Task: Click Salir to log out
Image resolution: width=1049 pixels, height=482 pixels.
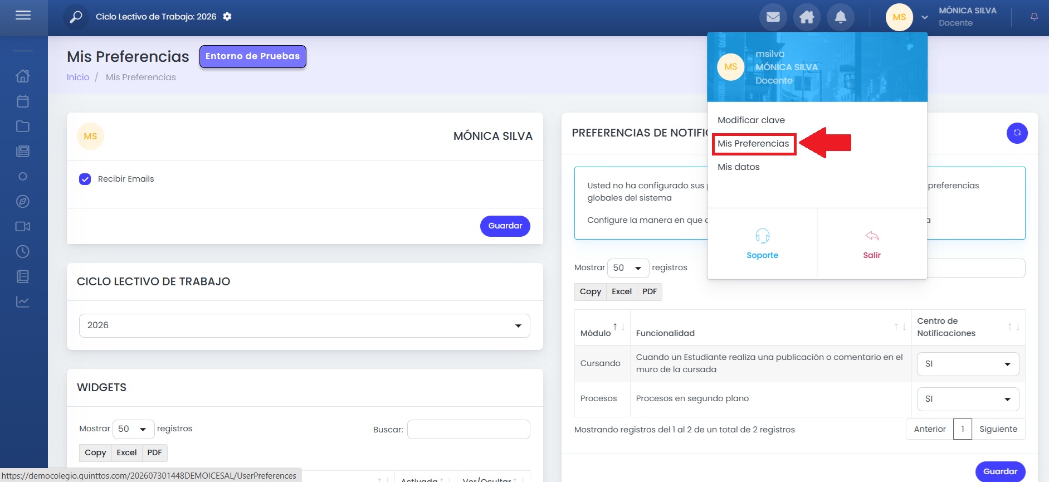Action: [x=872, y=244]
